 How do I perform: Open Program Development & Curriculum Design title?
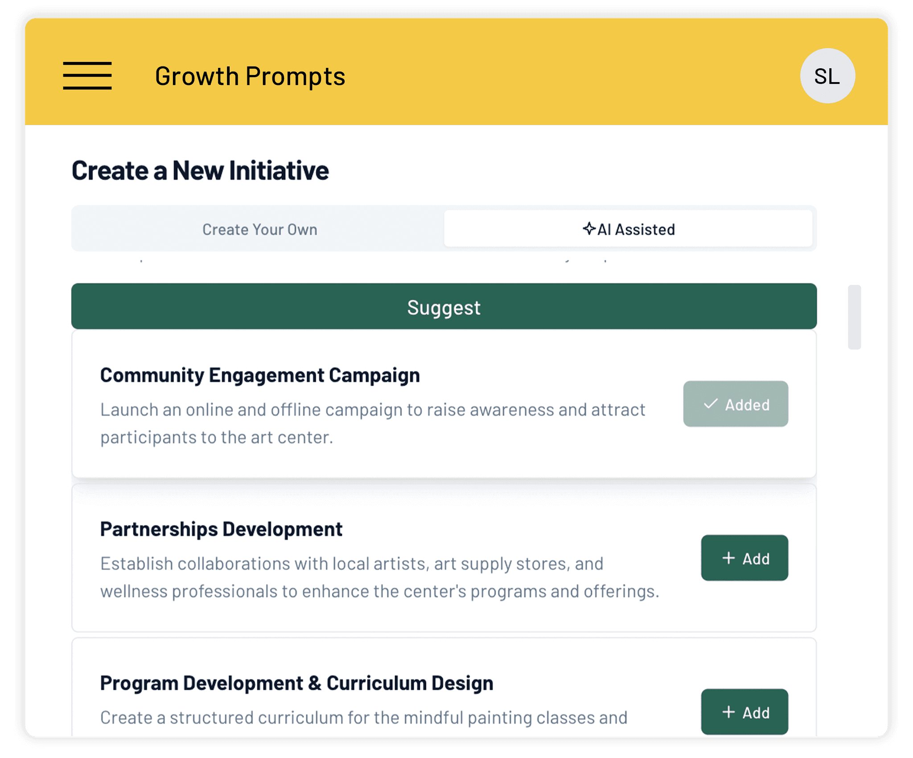(296, 683)
